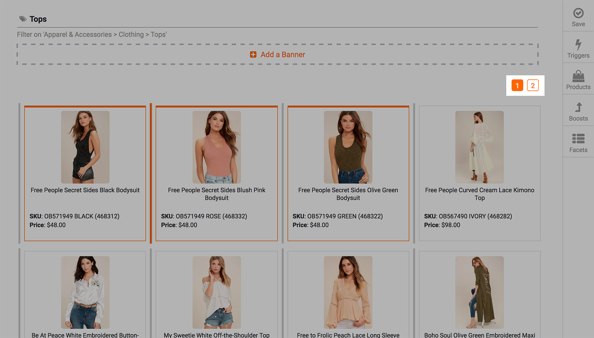Click title My Sweetie White Off-the-Shoulder Top

(x=217, y=335)
